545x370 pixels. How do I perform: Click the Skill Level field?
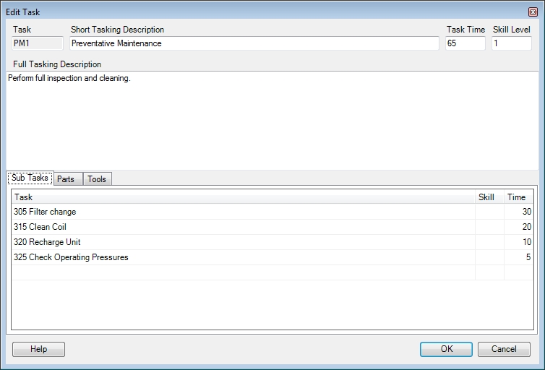(x=511, y=43)
